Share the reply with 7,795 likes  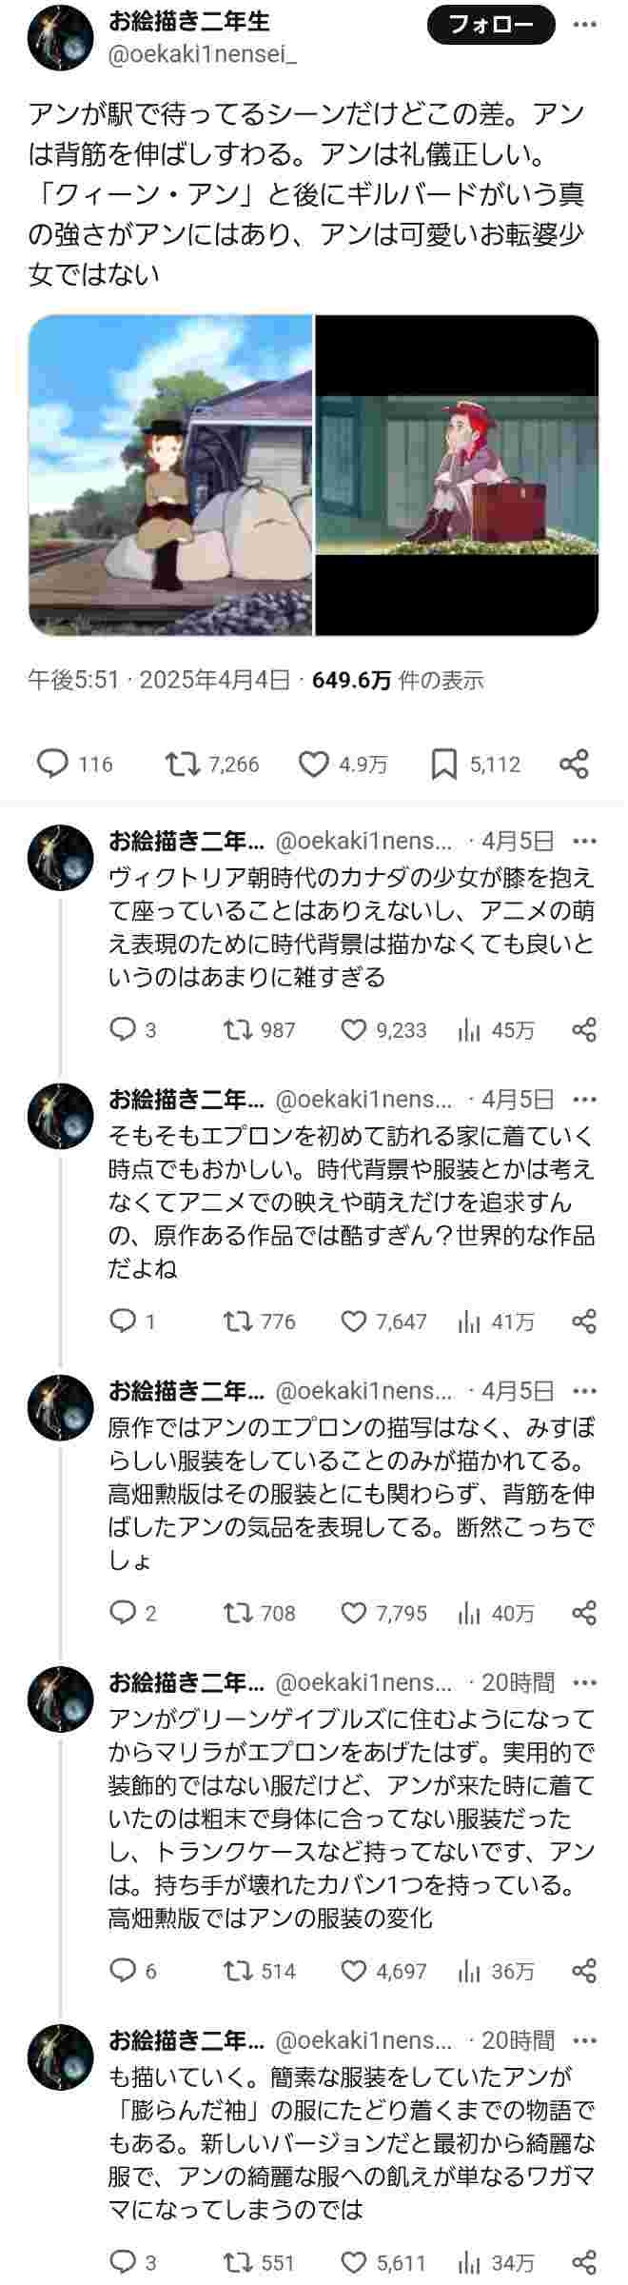pyautogui.click(x=584, y=1613)
